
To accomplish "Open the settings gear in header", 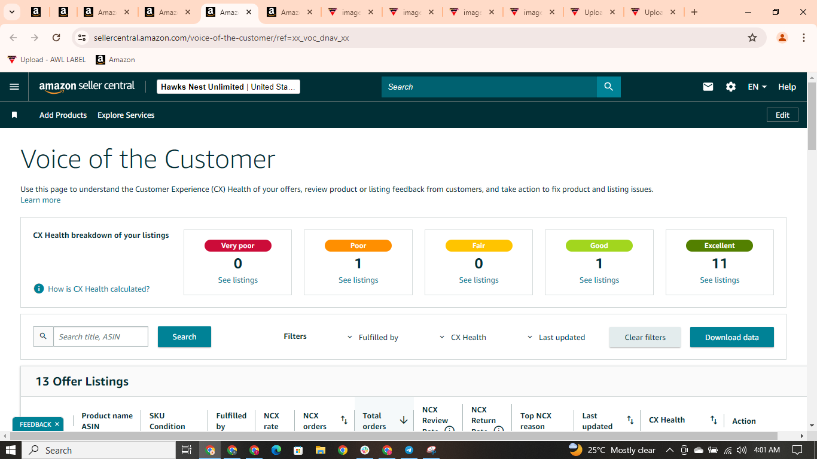I will [x=731, y=87].
